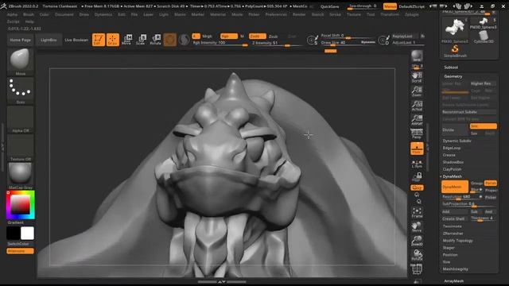The image size is (509, 286).
Task: Click the focal shift brush circle icon
Action: point(313,40)
